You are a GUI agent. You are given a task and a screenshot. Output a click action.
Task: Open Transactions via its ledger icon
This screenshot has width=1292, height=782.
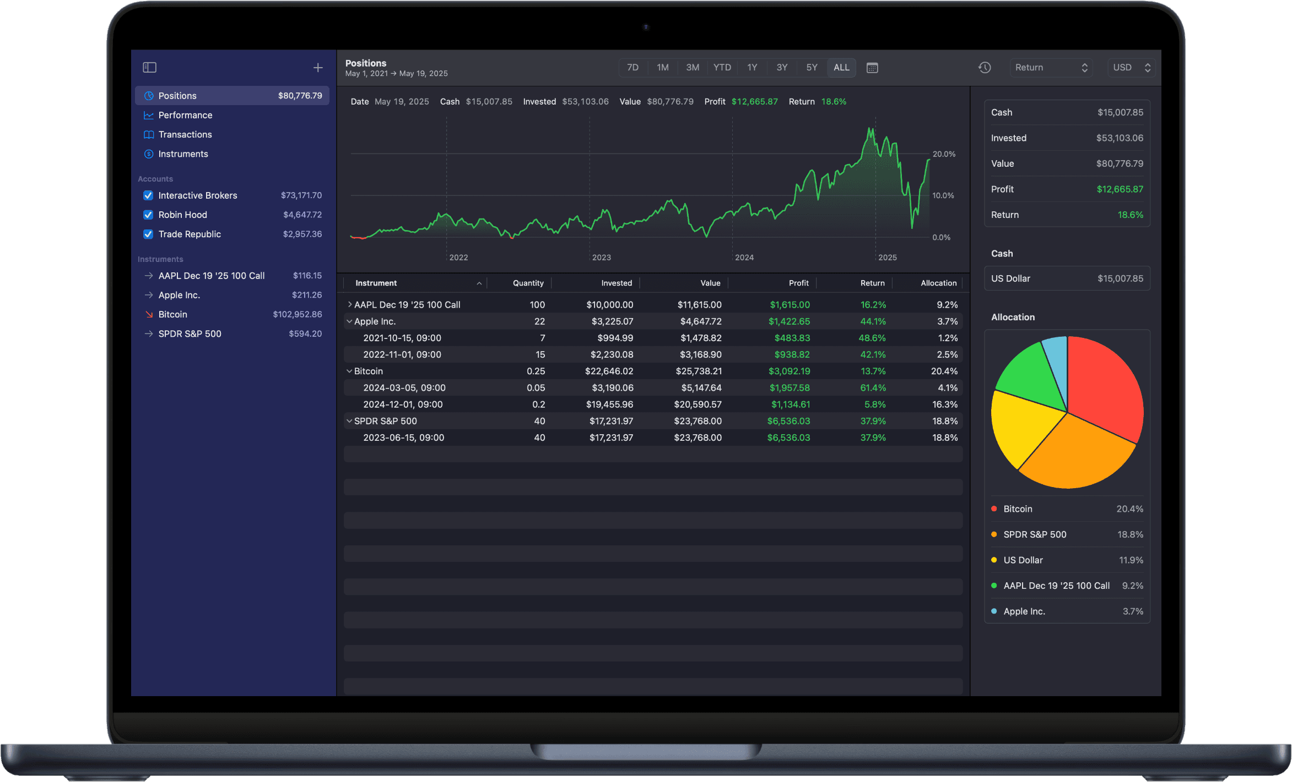pyautogui.click(x=148, y=134)
